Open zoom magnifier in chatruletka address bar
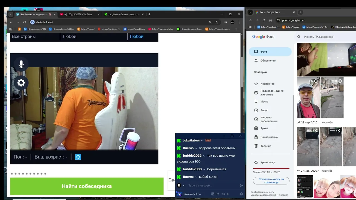 coord(211,22)
